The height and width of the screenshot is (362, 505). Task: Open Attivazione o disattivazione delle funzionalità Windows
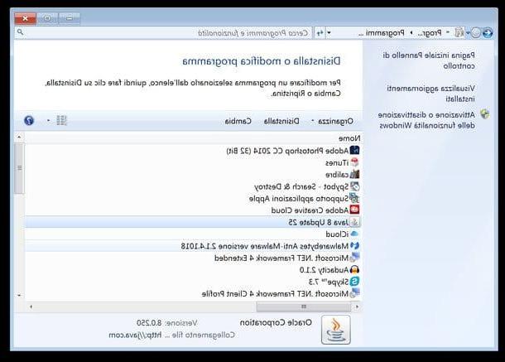tap(426, 120)
